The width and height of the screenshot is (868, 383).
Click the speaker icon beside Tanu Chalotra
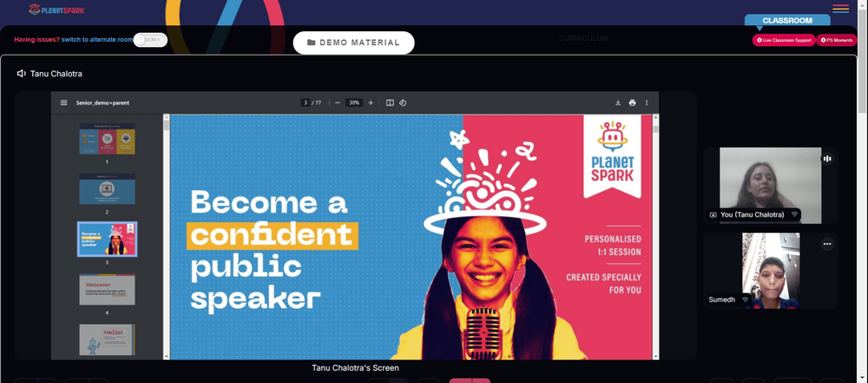click(22, 74)
